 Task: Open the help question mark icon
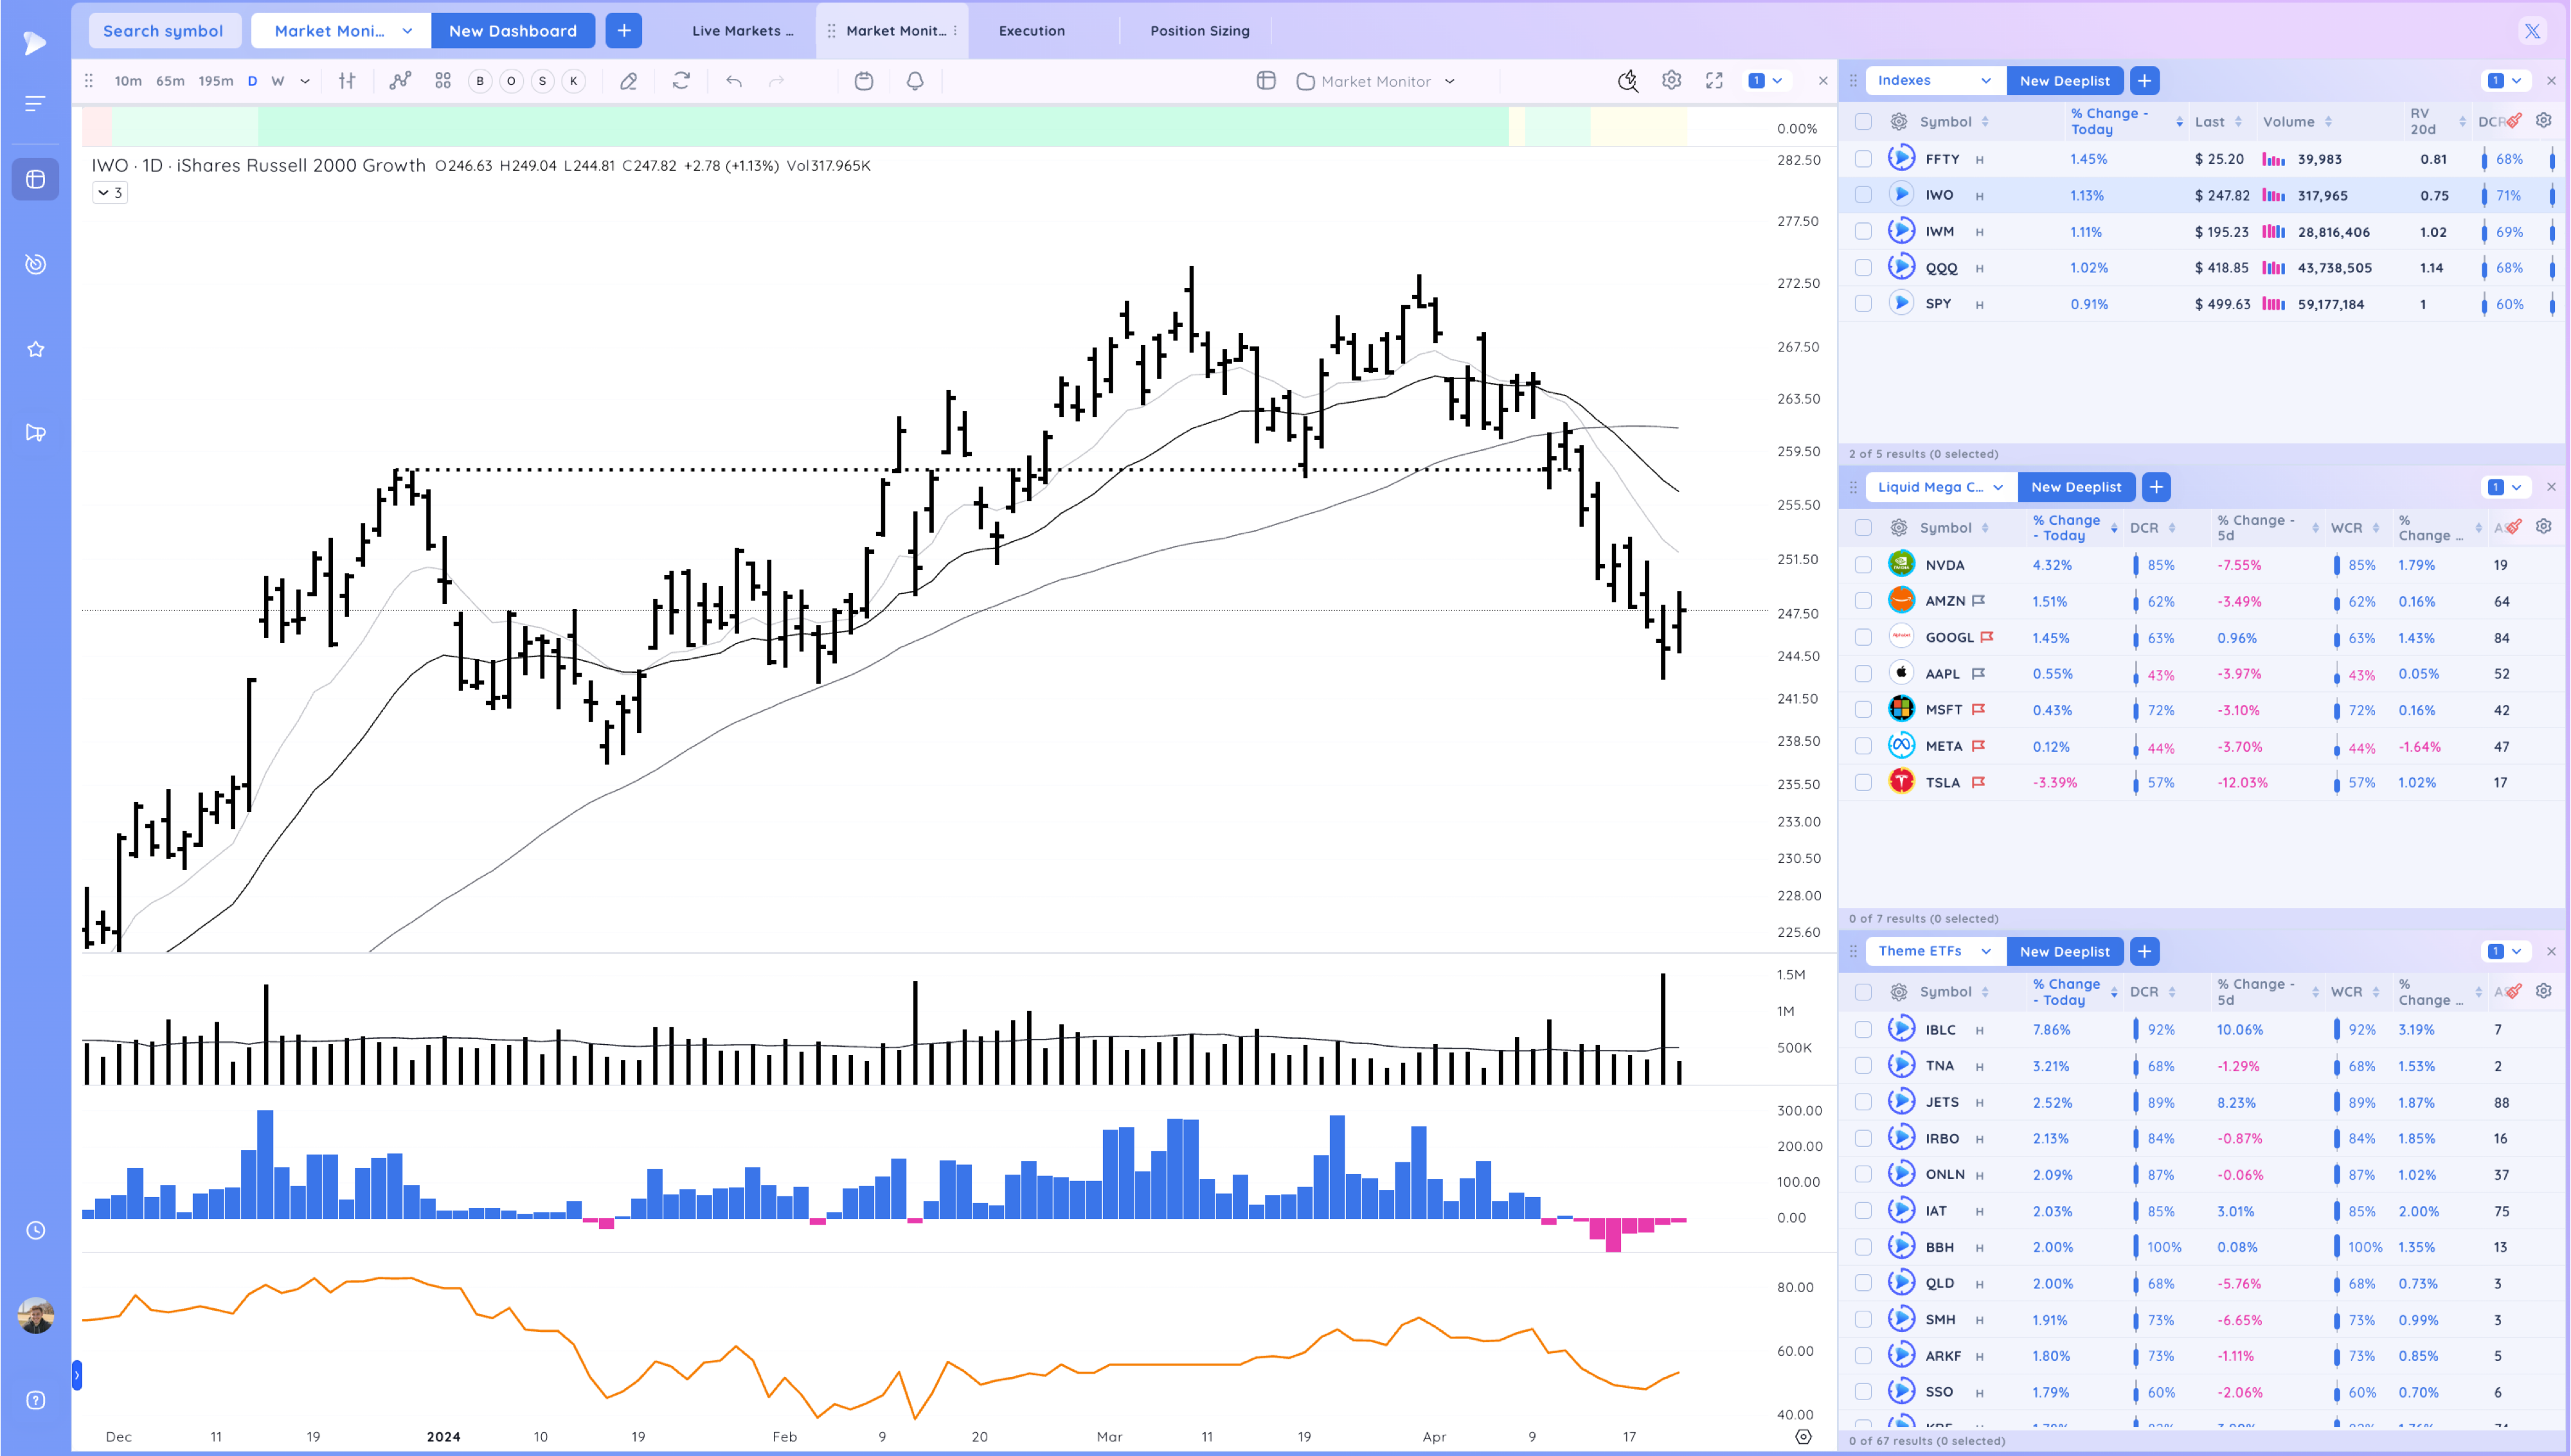pyautogui.click(x=35, y=1400)
